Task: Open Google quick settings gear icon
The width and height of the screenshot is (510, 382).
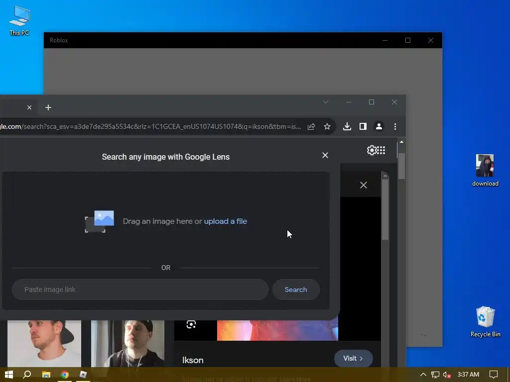Action: 372,150
